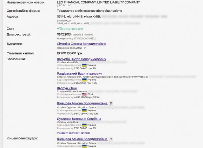This screenshot has height=148, width=203.
Task: Select 'Товариство з обмеженою відповідальністю' text
Action: point(89,11)
